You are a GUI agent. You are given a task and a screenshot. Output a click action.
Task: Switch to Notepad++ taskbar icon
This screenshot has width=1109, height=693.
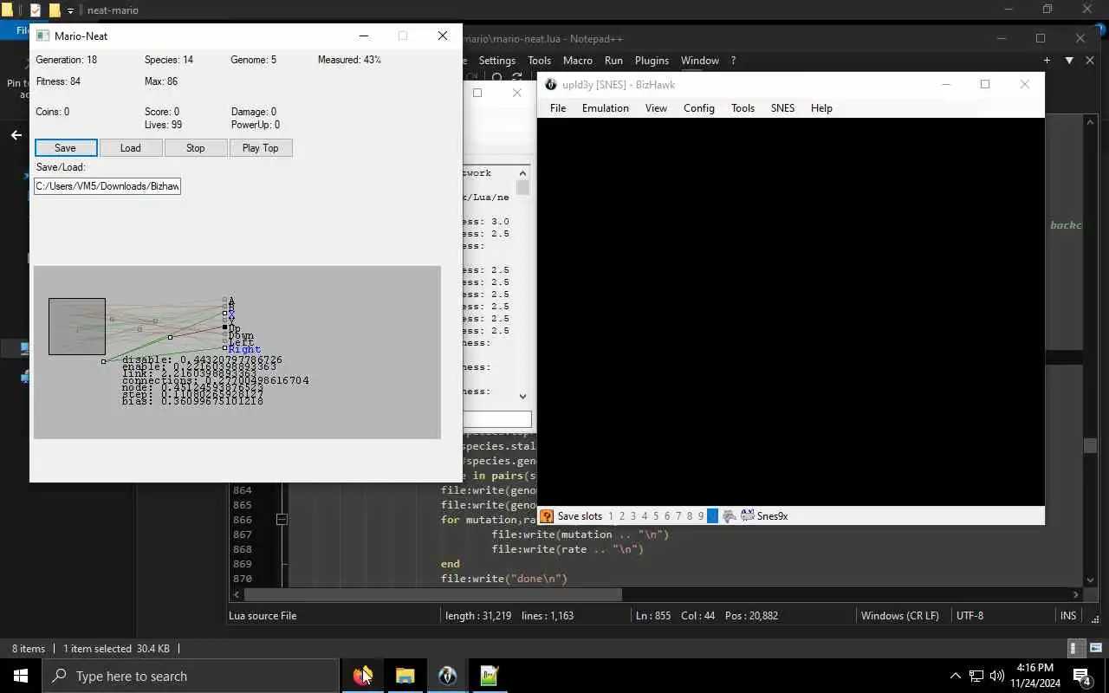[x=490, y=676]
